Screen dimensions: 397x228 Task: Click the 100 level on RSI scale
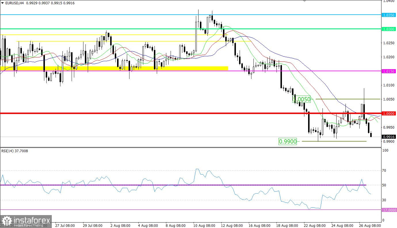(385, 150)
